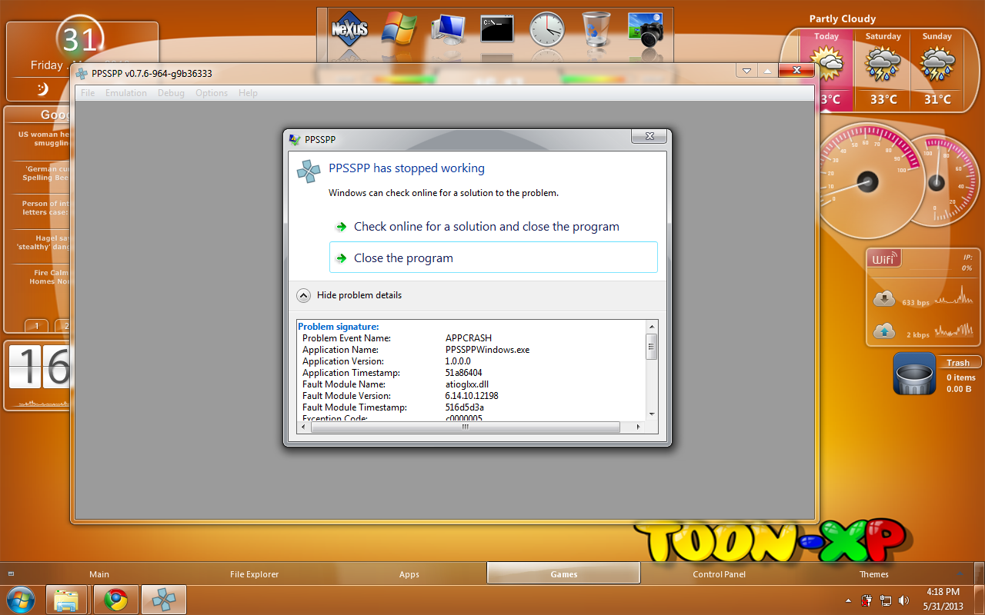Open the Recycle Bin dock icon
The height and width of the screenshot is (615, 985).
(596, 29)
